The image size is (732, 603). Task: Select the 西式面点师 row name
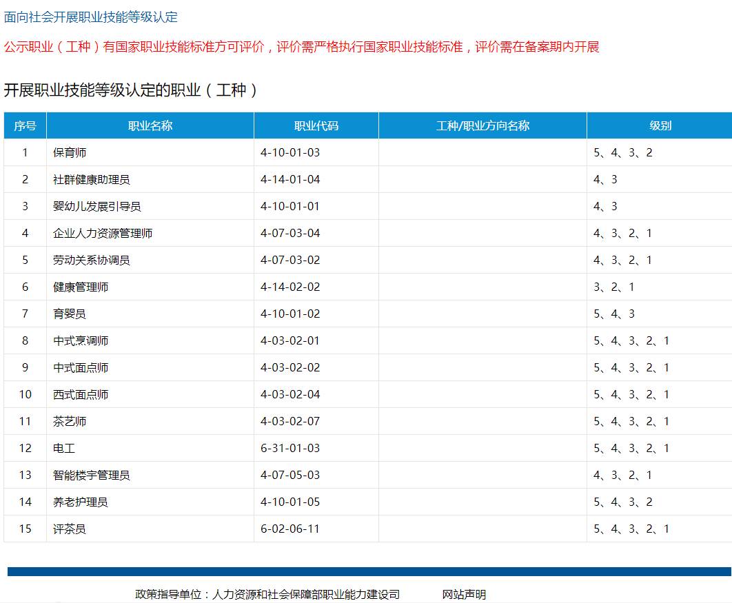pyautogui.click(x=81, y=394)
